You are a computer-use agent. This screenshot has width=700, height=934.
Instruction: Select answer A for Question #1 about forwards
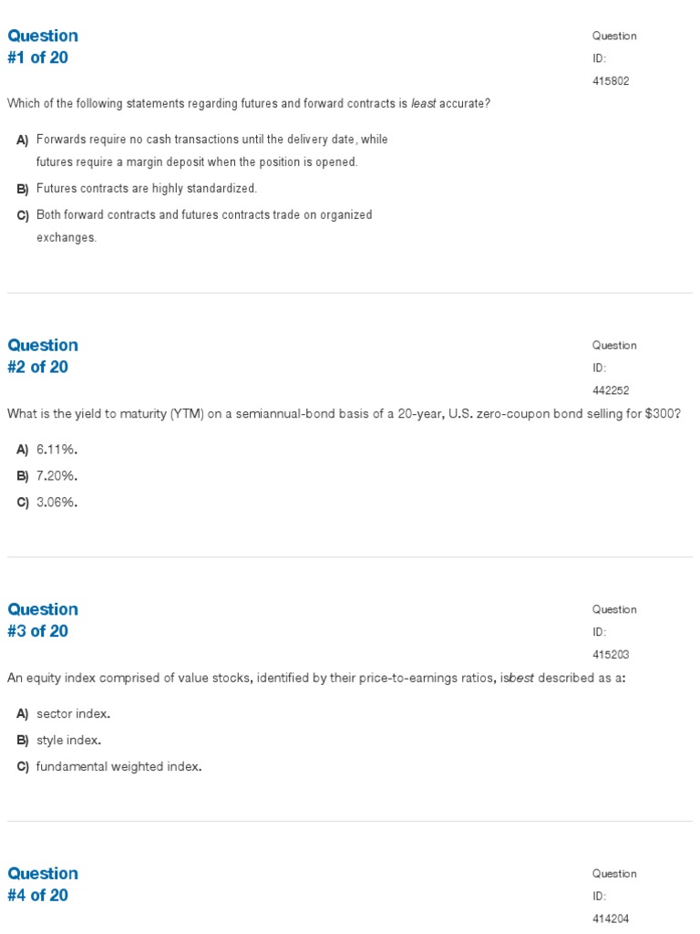coord(201,150)
